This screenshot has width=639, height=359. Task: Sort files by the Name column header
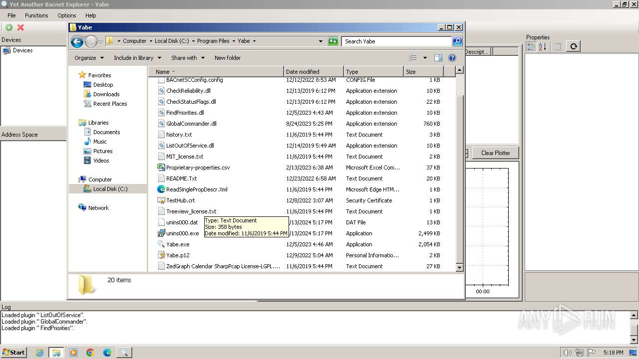point(216,72)
